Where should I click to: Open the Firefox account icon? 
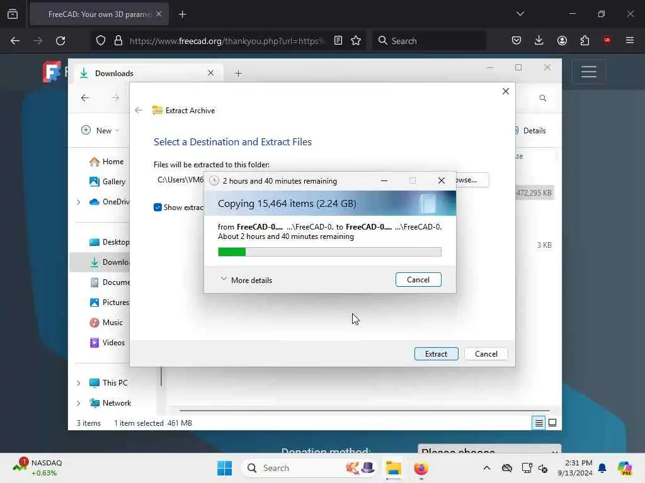pos(562,41)
